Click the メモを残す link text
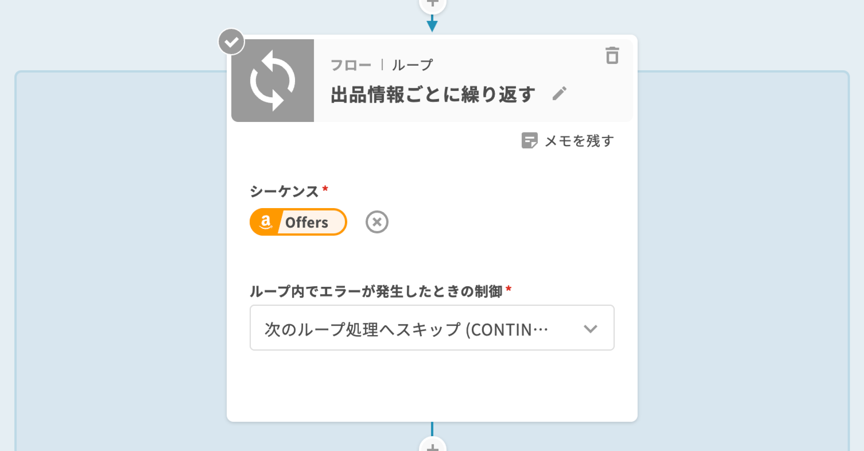 coord(579,141)
